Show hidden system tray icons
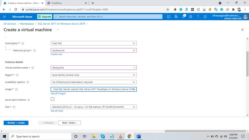Image resolution: width=249 pixels, height=140 pixels. click(208, 136)
